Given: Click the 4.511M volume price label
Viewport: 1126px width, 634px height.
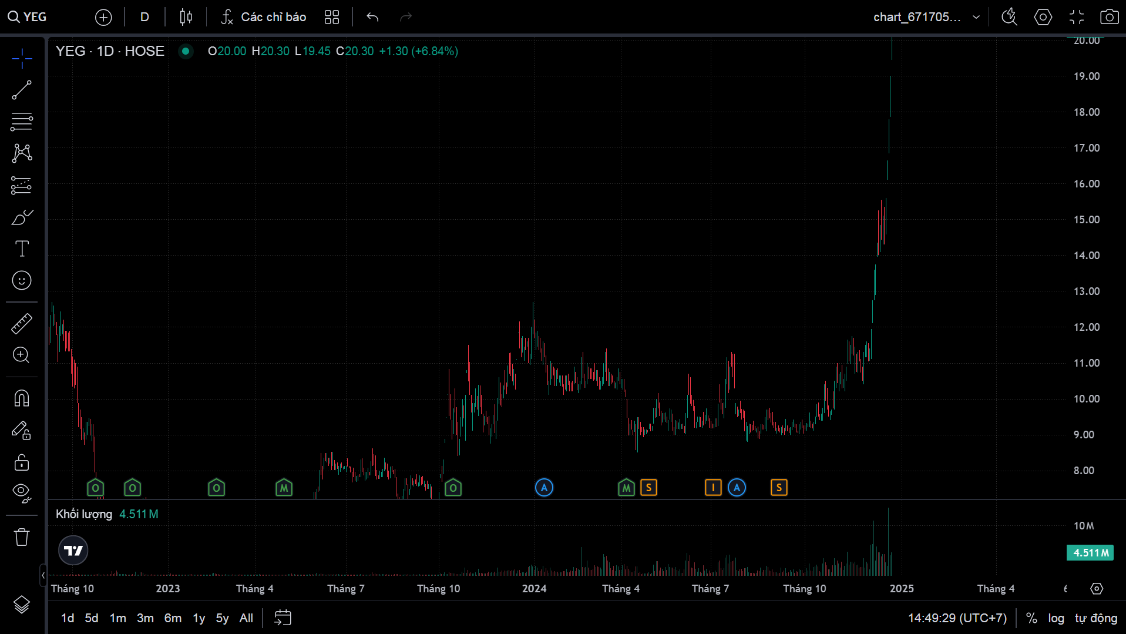Looking at the screenshot, I should pyautogui.click(x=1090, y=553).
